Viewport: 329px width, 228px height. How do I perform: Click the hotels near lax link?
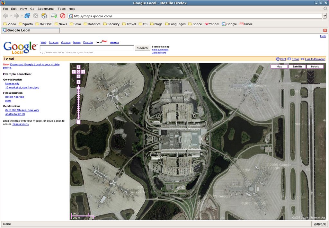click(x=15, y=97)
